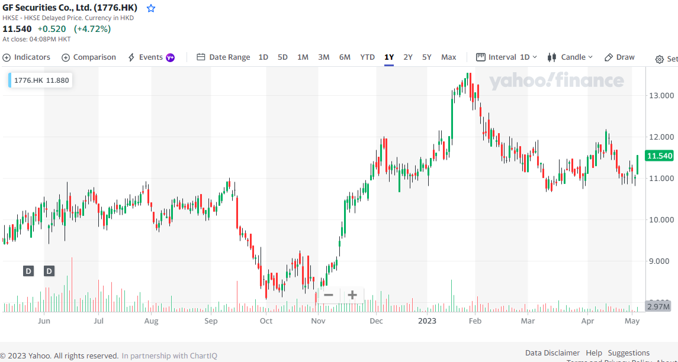Click the +0.520 price change value
The width and height of the screenshot is (678, 362).
point(52,29)
